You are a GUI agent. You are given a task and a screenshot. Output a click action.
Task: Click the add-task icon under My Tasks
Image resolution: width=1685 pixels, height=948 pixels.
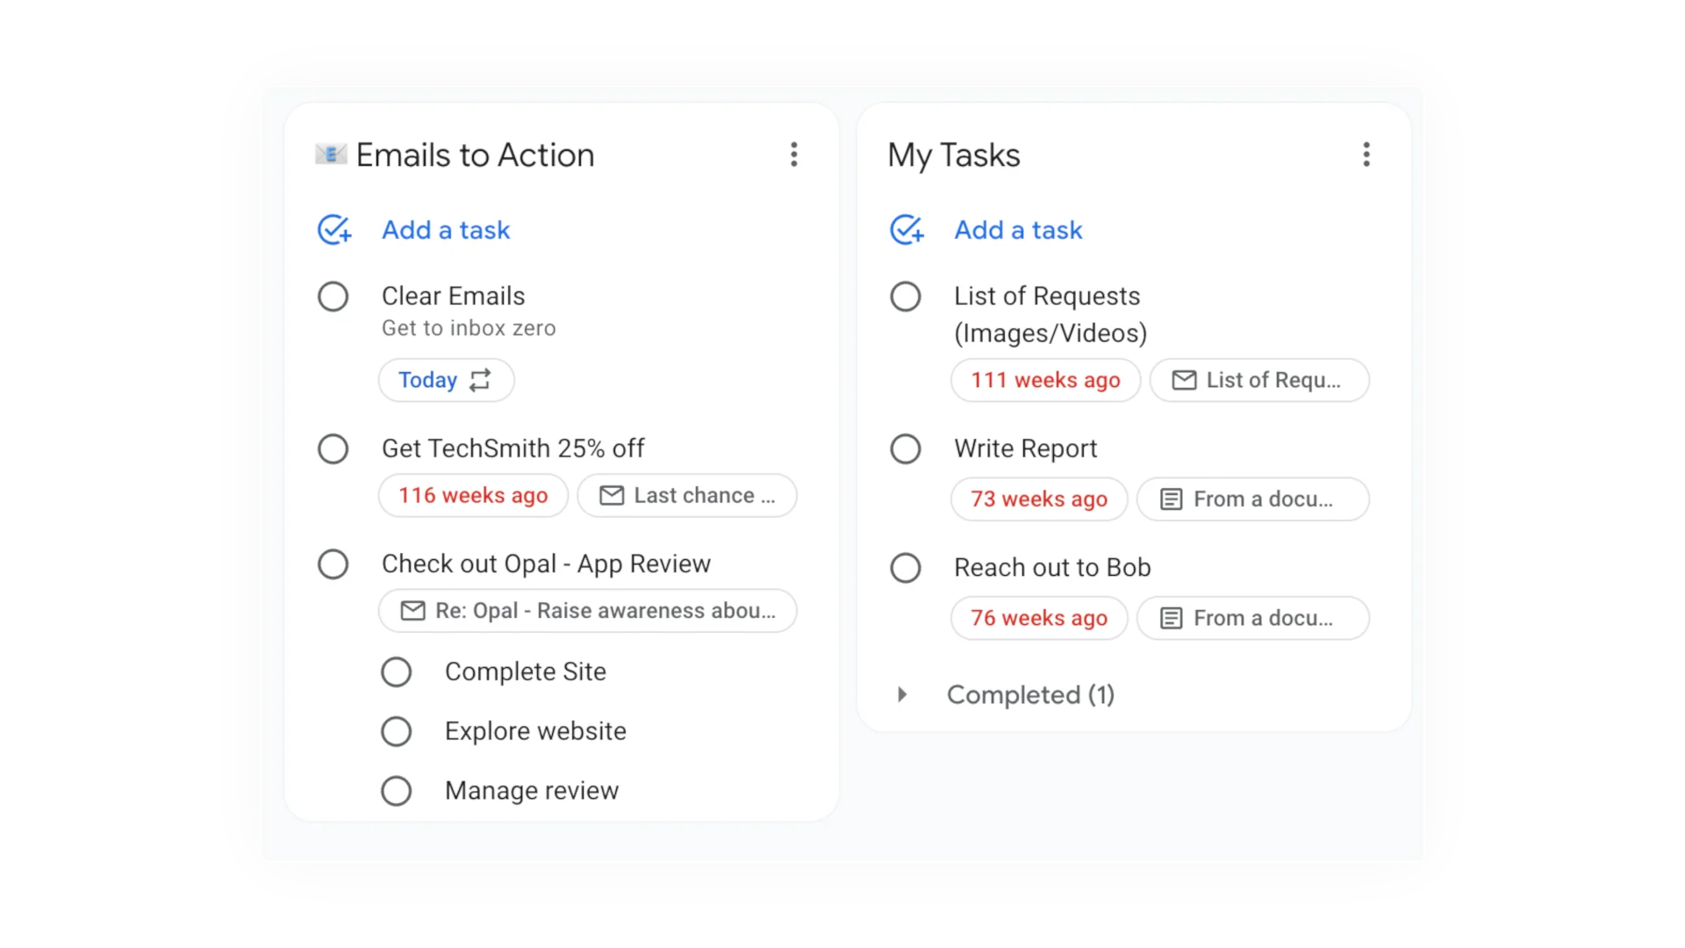907,229
